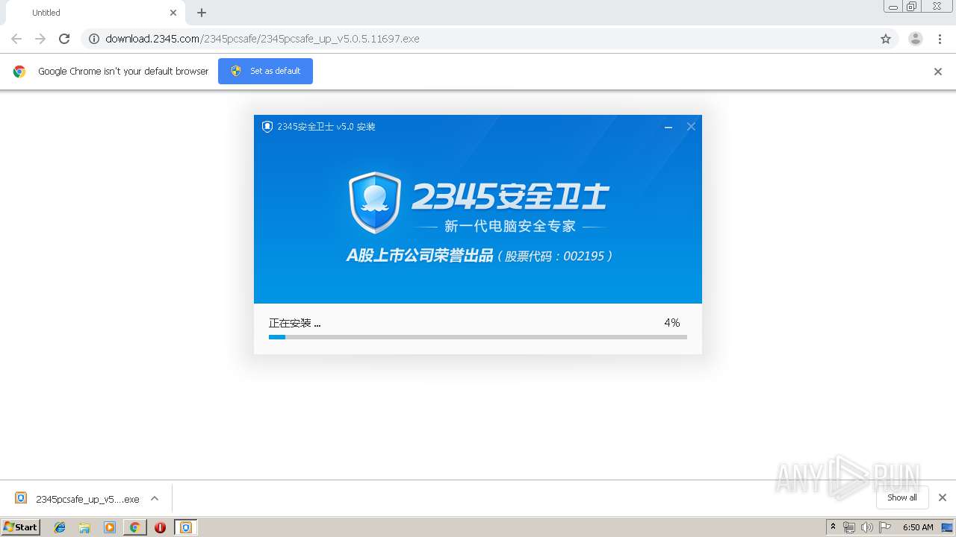The image size is (956, 537).
Task: Click the 2345安全卫士 shield logo
Action: (x=375, y=203)
